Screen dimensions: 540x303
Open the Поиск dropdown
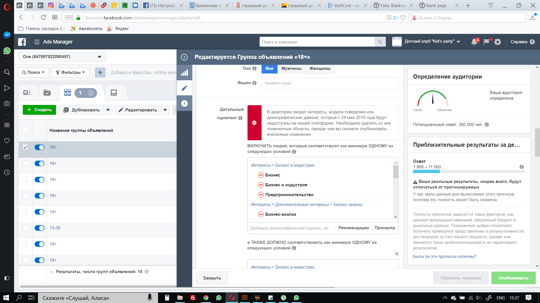click(33, 72)
